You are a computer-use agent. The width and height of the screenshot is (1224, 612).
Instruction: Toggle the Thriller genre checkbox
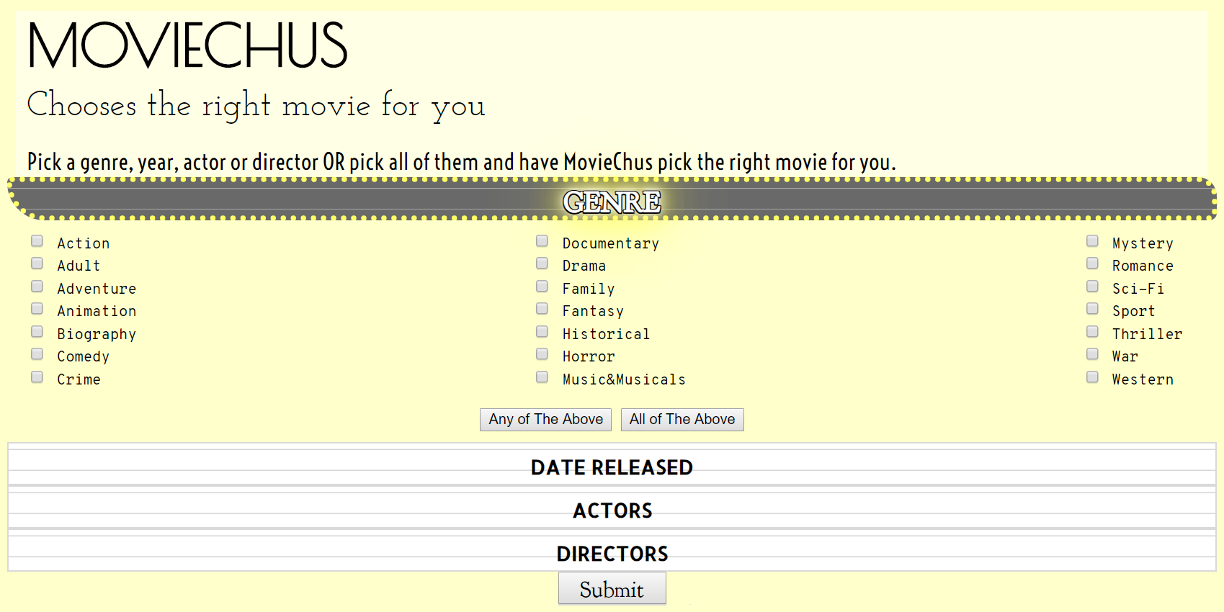[x=1093, y=332]
